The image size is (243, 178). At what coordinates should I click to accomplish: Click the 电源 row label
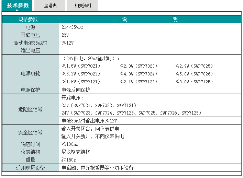[x=31, y=27]
